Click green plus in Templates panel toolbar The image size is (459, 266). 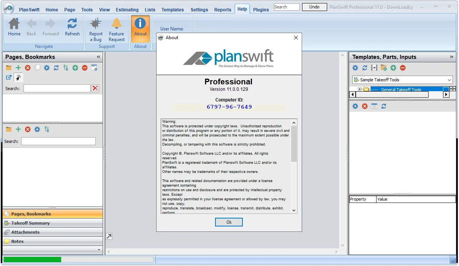tap(393, 68)
